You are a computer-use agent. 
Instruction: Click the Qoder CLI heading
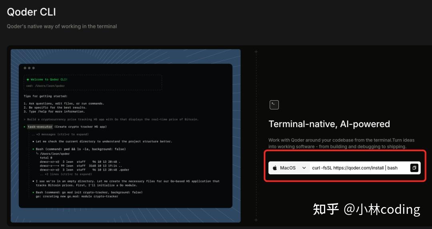[x=32, y=12]
